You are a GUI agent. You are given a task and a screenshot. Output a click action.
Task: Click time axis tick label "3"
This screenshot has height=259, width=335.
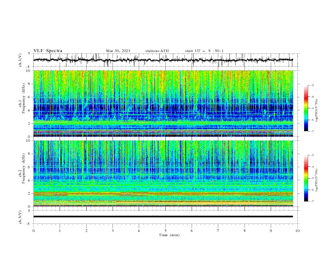[x=113, y=231]
